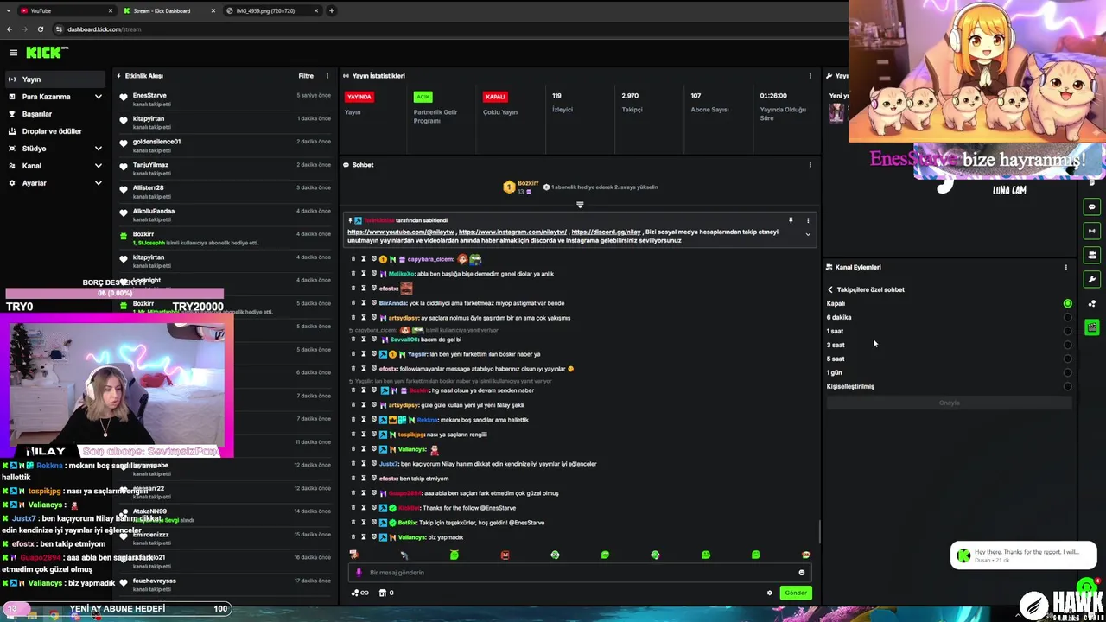
Task: Ban BiirAnnda using the shield icon
Action: click(373, 303)
